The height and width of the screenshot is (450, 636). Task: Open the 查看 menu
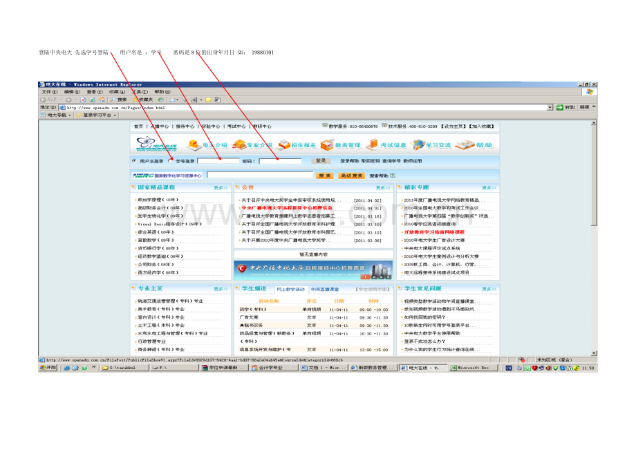point(95,92)
